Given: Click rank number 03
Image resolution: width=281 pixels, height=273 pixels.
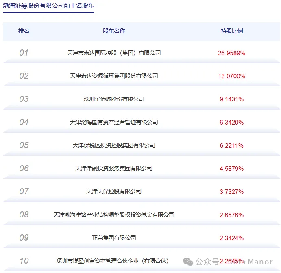Looking at the screenshot, I should pyautogui.click(x=24, y=99).
